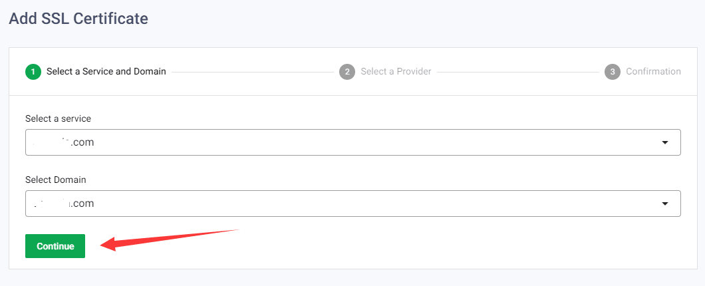This screenshot has width=705, height=286.
Task: Click the grey step 3 circle
Action: point(612,72)
